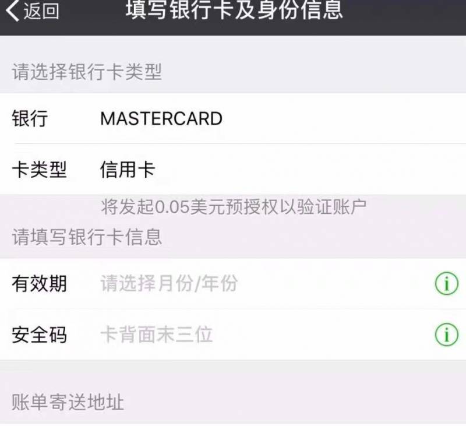Go back via the 返回 label

click(41, 10)
